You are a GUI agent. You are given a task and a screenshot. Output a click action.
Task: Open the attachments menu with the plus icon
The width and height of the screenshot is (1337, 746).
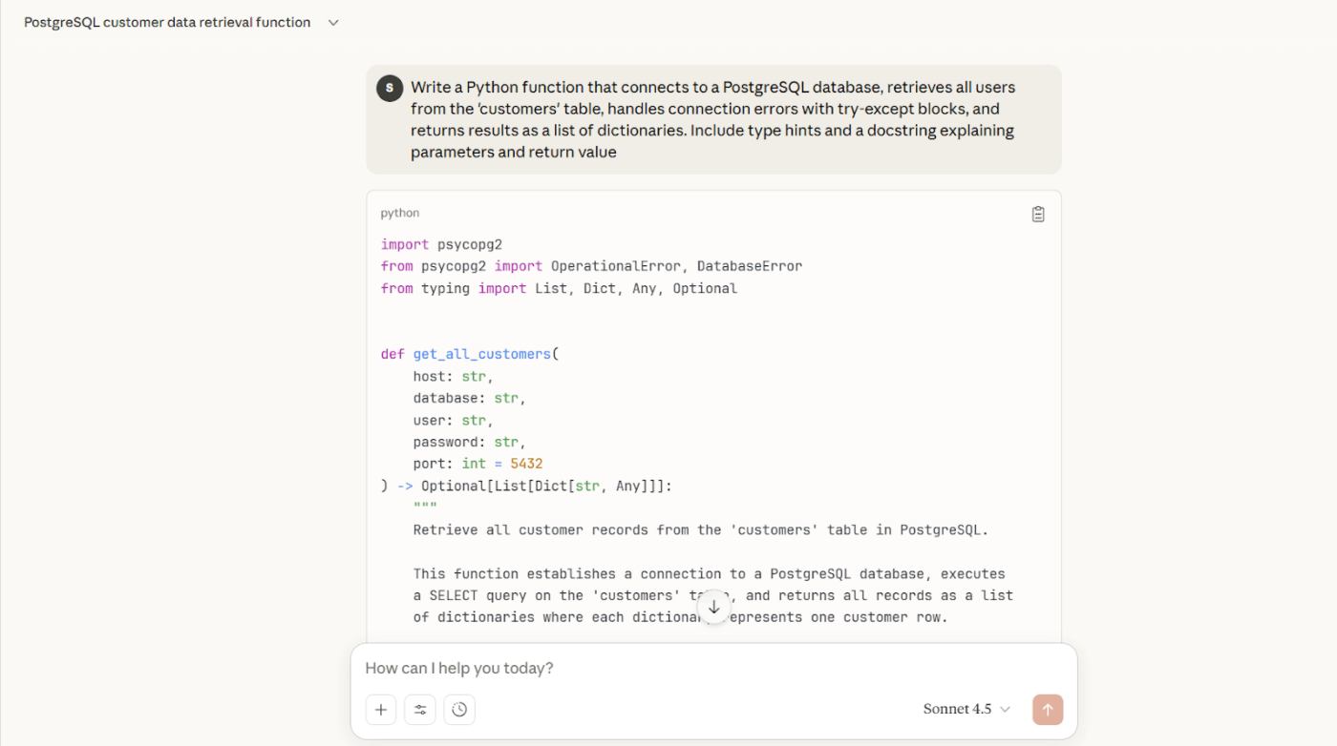click(x=381, y=709)
